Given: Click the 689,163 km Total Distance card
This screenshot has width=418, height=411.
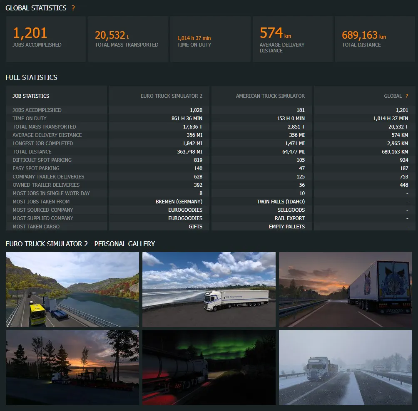Looking at the screenshot, I should point(375,39).
